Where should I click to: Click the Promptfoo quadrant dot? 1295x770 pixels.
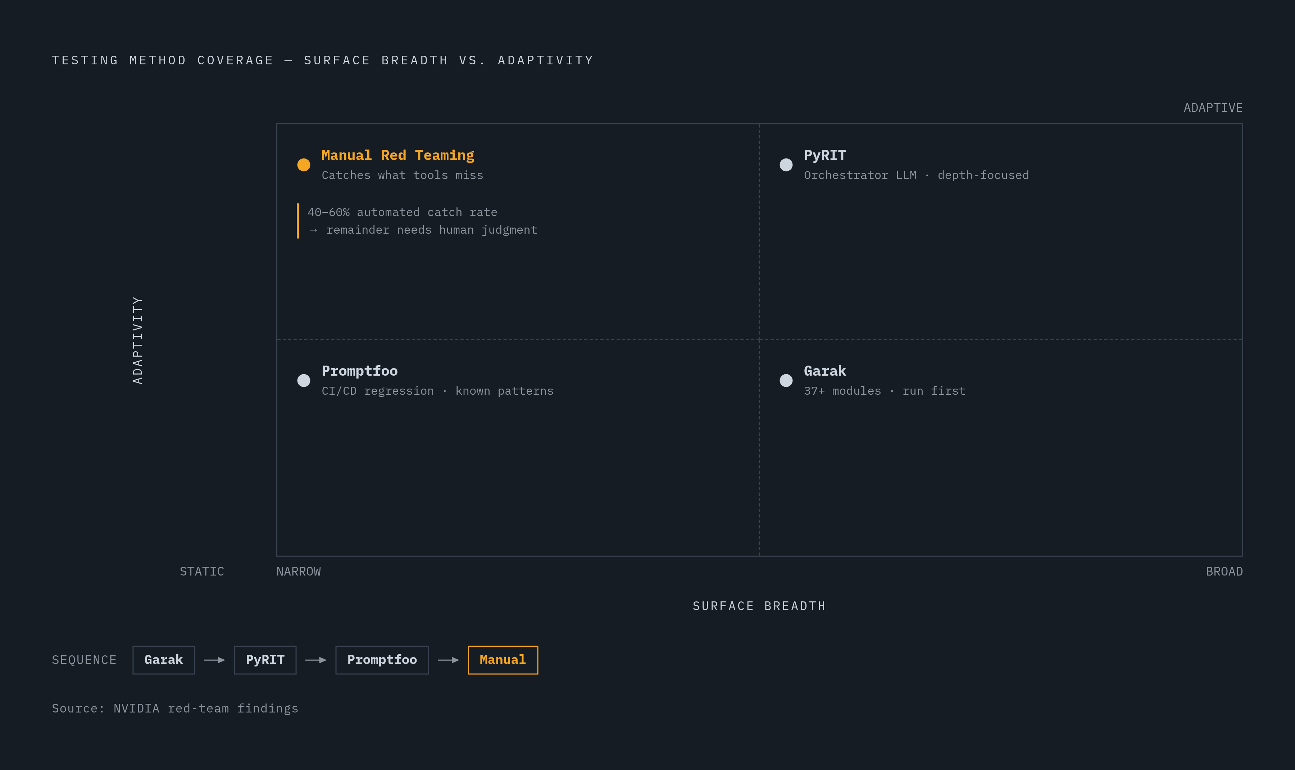point(304,381)
